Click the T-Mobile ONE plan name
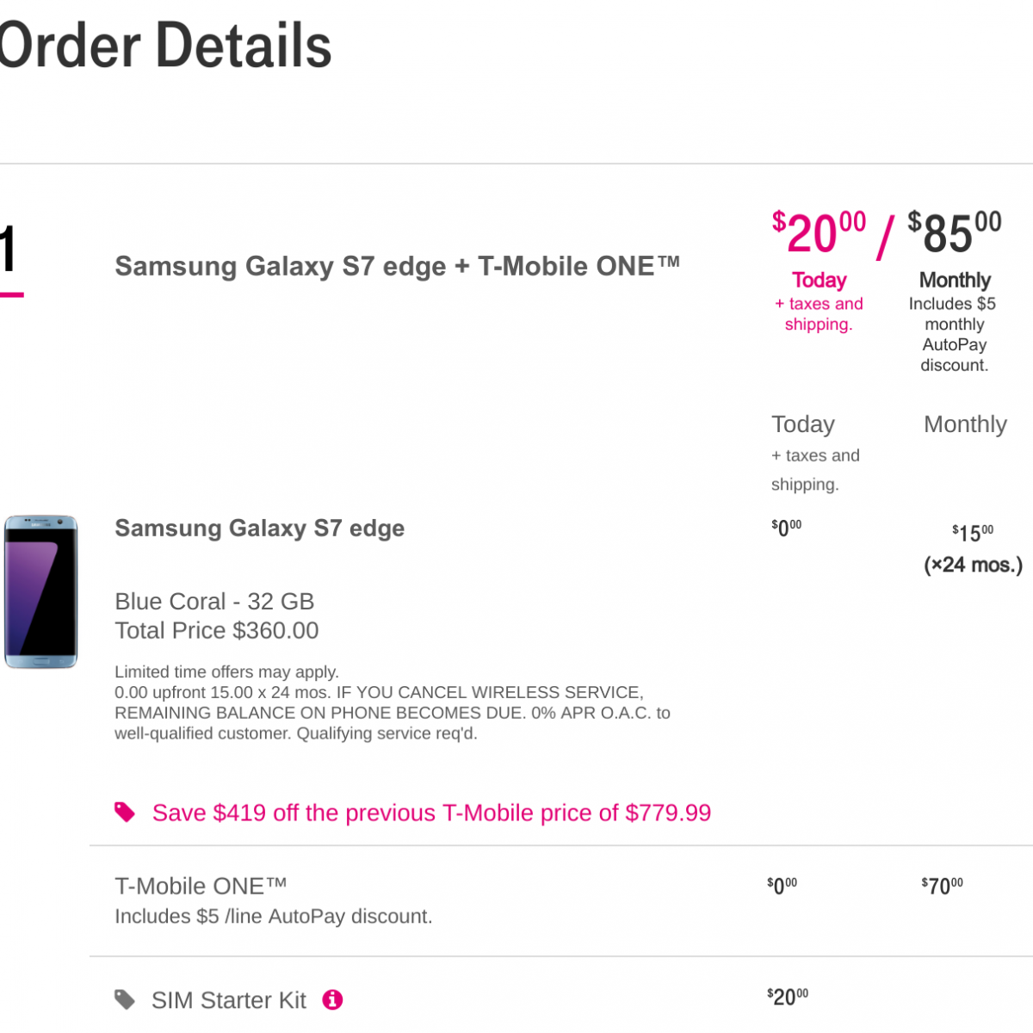This screenshot has width=1033, height=1033. (201, 886)
